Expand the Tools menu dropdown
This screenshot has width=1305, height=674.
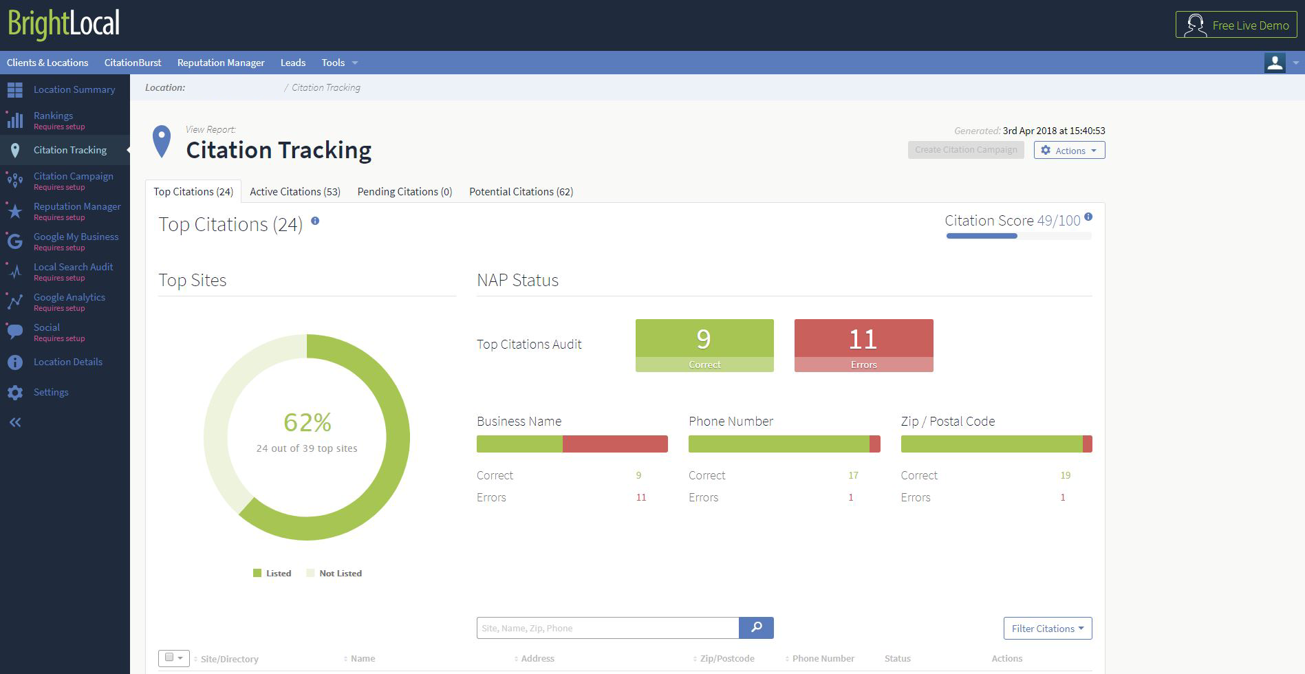click(x=340, y=63)
